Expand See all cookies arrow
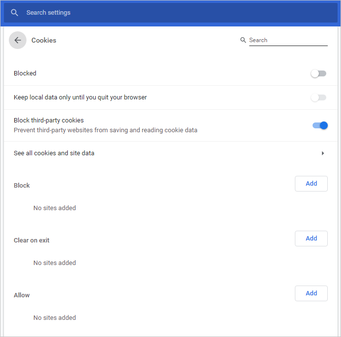The width and height of the screenshot is (341, 337). tap(323, 153)
